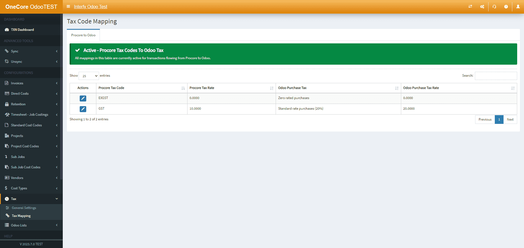Screen dimensions: 524x248
Task: Click the Search input field
Action: pyautogui.click(x=496, y=76)
